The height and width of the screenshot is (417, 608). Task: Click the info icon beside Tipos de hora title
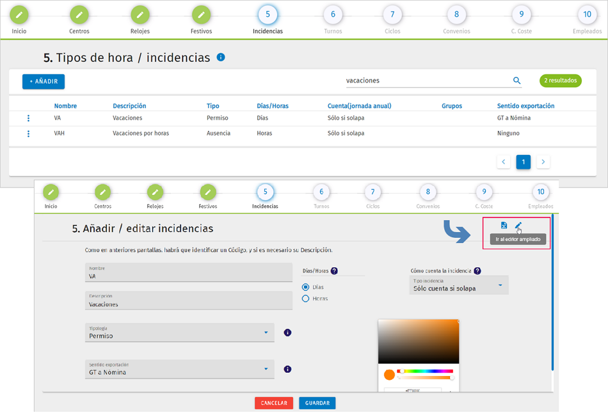click(x=221, y=58)
